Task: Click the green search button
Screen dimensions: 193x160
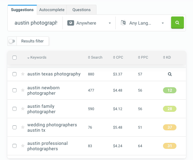Action: (177, 23)
